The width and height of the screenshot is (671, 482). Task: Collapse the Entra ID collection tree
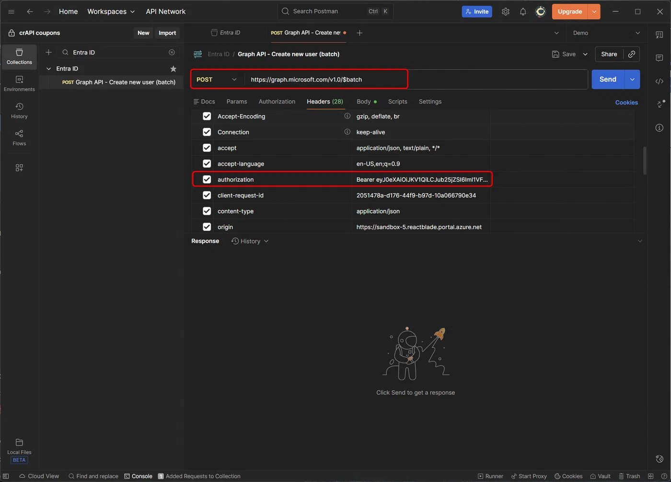[48, 69]
